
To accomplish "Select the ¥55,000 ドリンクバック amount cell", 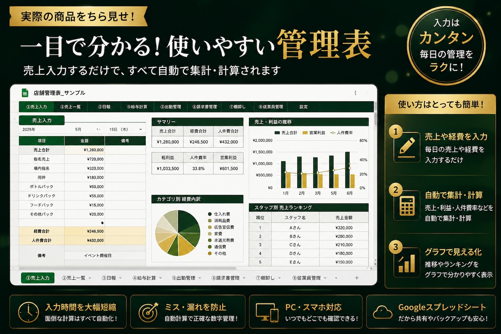I will 85,196.
